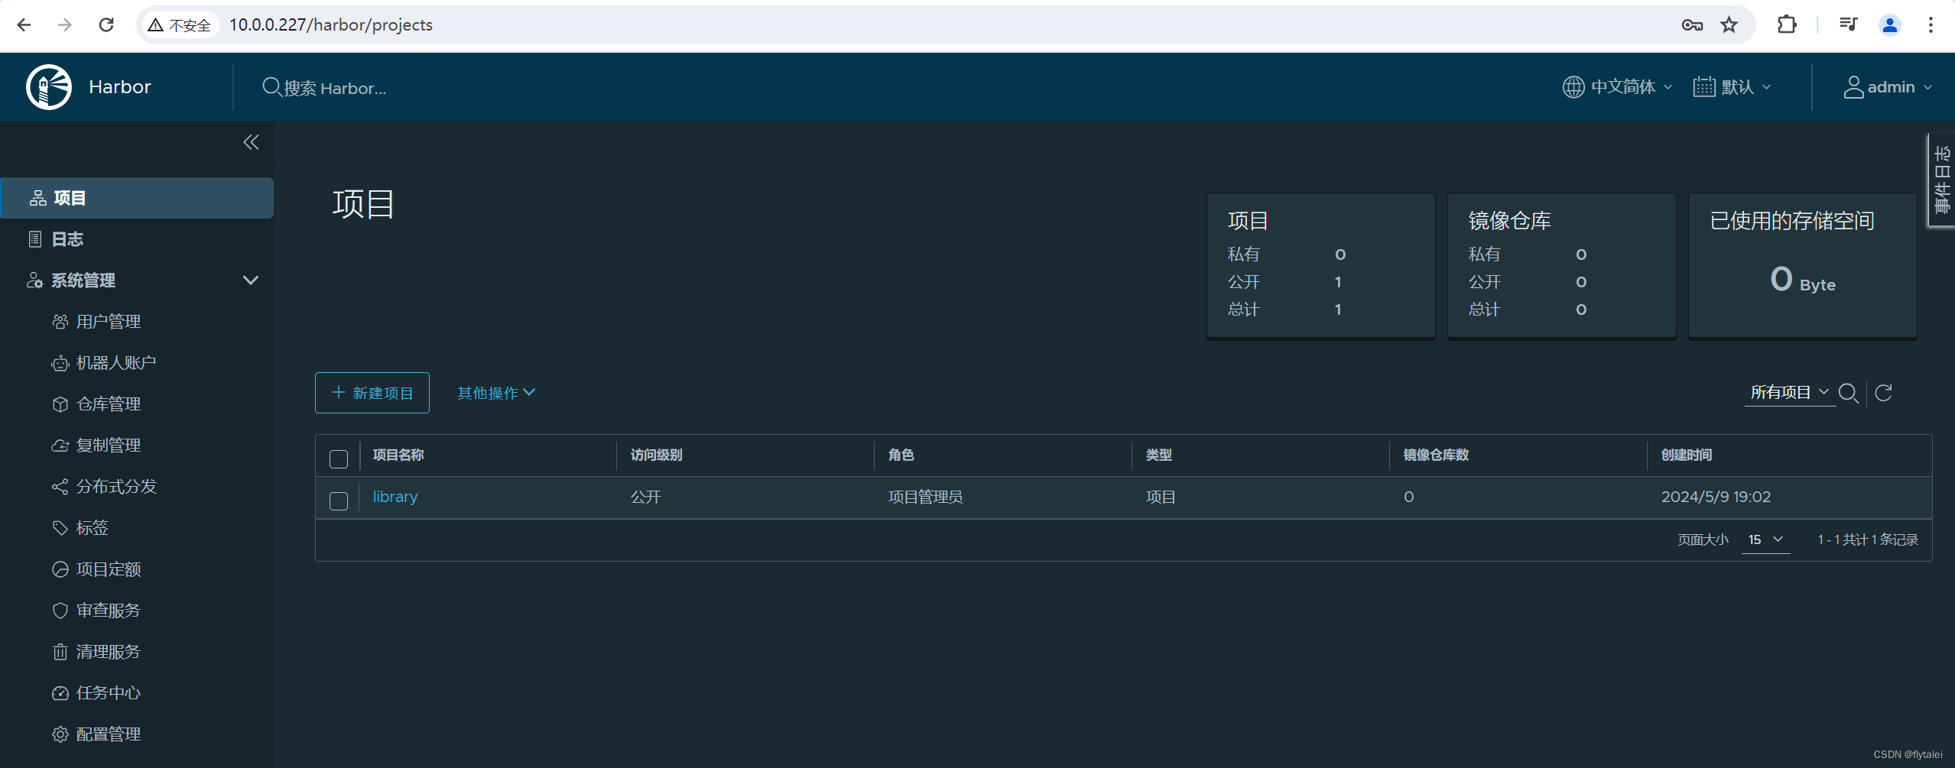Sort by 类型 column header
The width and height of the screenshot is (1955, 768).
pyautogui.click(x=1158, y=455)
